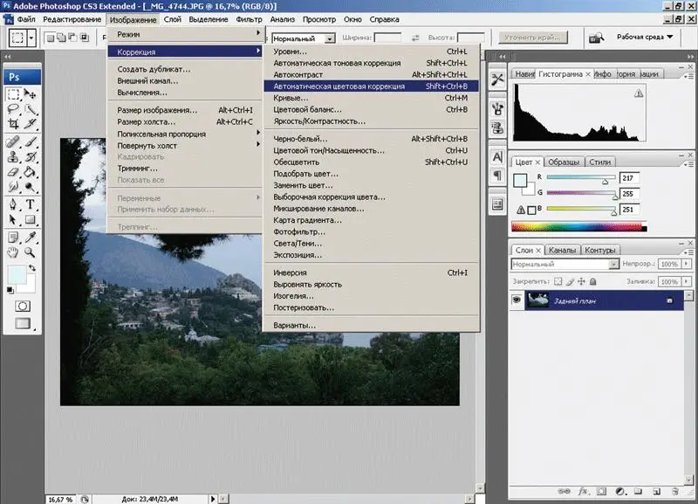Choose Intersect with selection mode
This screenshot has width=698, height=504.
[x=84, y=38]
